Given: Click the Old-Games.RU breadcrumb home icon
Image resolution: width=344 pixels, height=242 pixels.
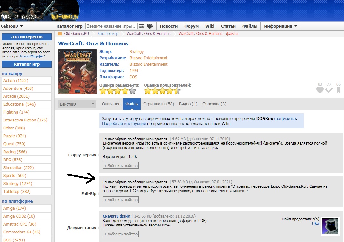Looking at the screenshot, I should 60,34.
